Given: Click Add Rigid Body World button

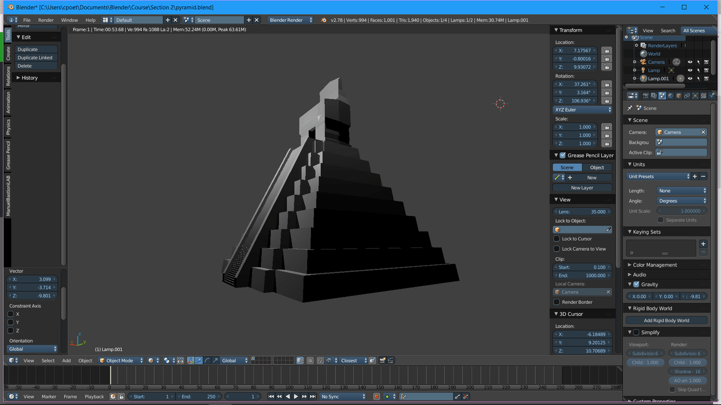Looking at the screenshot, I should tap(666, 320).
